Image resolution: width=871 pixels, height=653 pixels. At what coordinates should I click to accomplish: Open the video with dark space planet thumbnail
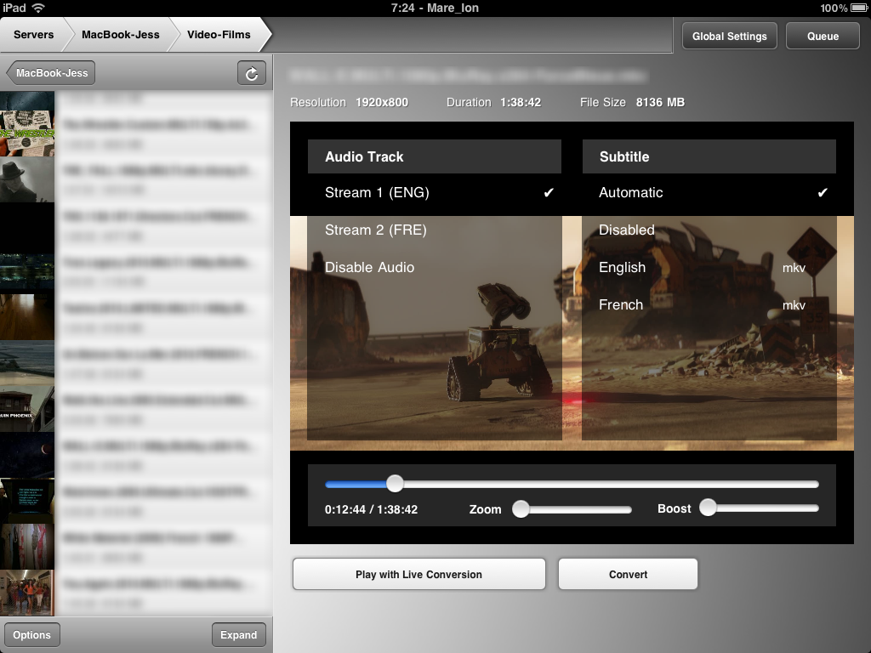(27, 454)
